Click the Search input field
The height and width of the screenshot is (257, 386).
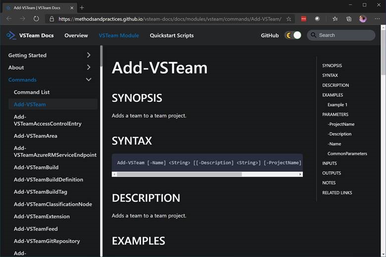pos(341,35)
